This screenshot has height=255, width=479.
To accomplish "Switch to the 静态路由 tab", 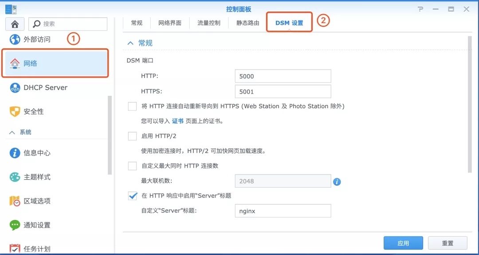I will tap(248, 23).
